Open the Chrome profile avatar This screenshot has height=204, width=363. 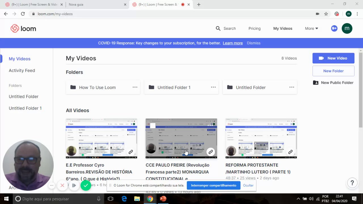349,14
